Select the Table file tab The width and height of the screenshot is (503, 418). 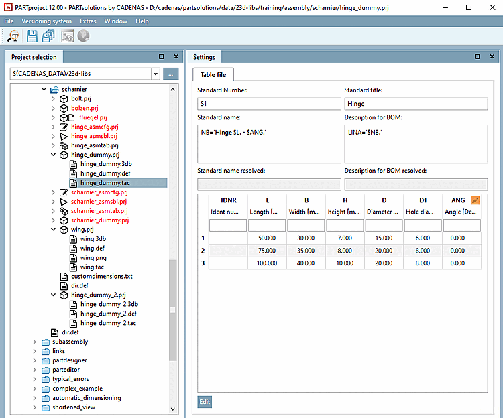(x=214, y=75)
